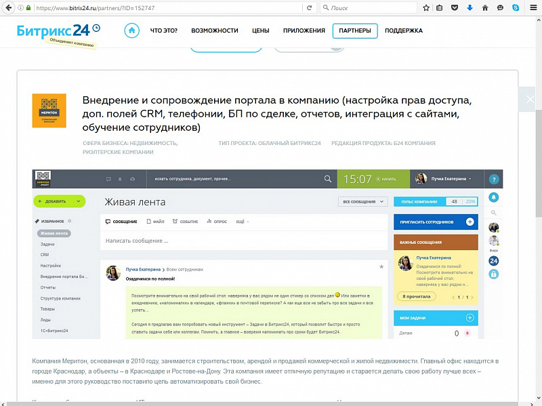The image size is (542, 406).
Task: Open the bookmarks list icon
Action: [439, 7]
